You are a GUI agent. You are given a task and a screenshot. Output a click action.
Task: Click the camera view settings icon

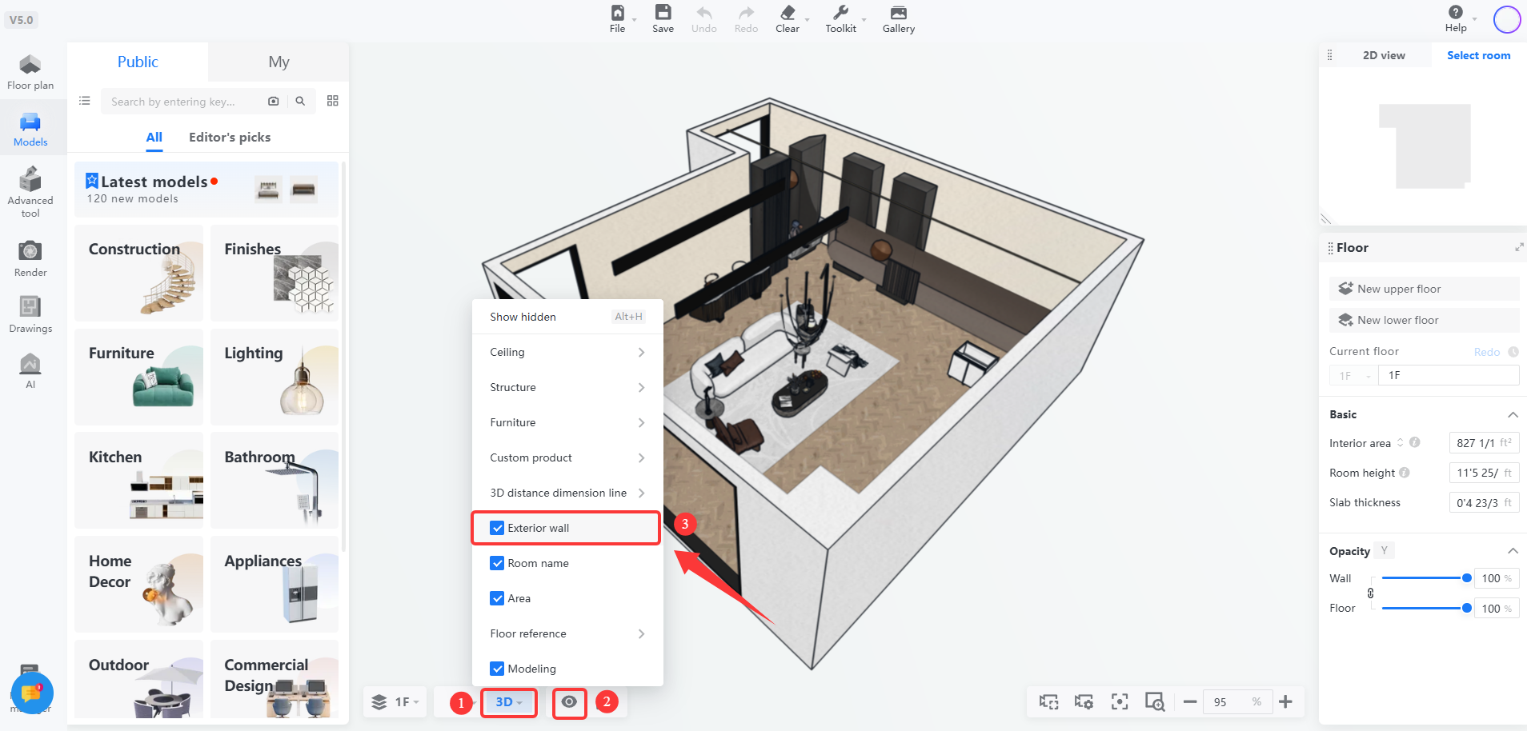[1084, 701]
